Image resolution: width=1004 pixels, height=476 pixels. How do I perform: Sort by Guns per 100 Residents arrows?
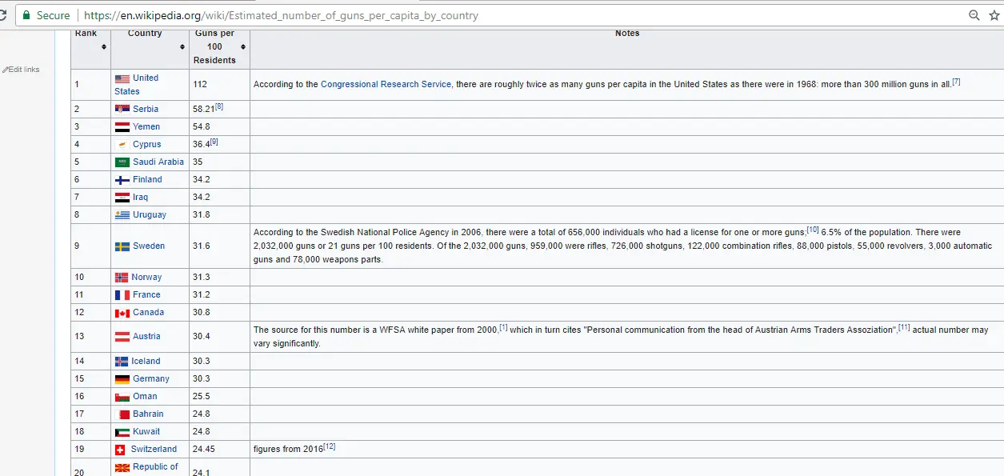click(x=243, y=47)
